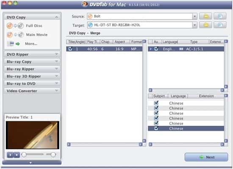Click the DVDFab mascot logo in title bar
Screen dimensions: 233x169
[85, 4]
